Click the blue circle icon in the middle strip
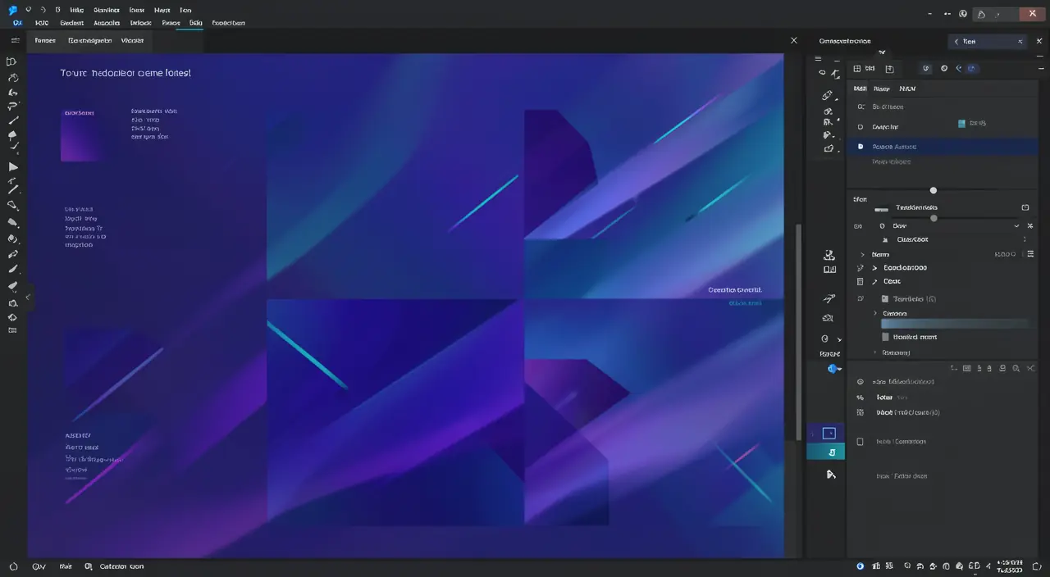This screenshot has width=1050, height=577. tap(832, 369)
